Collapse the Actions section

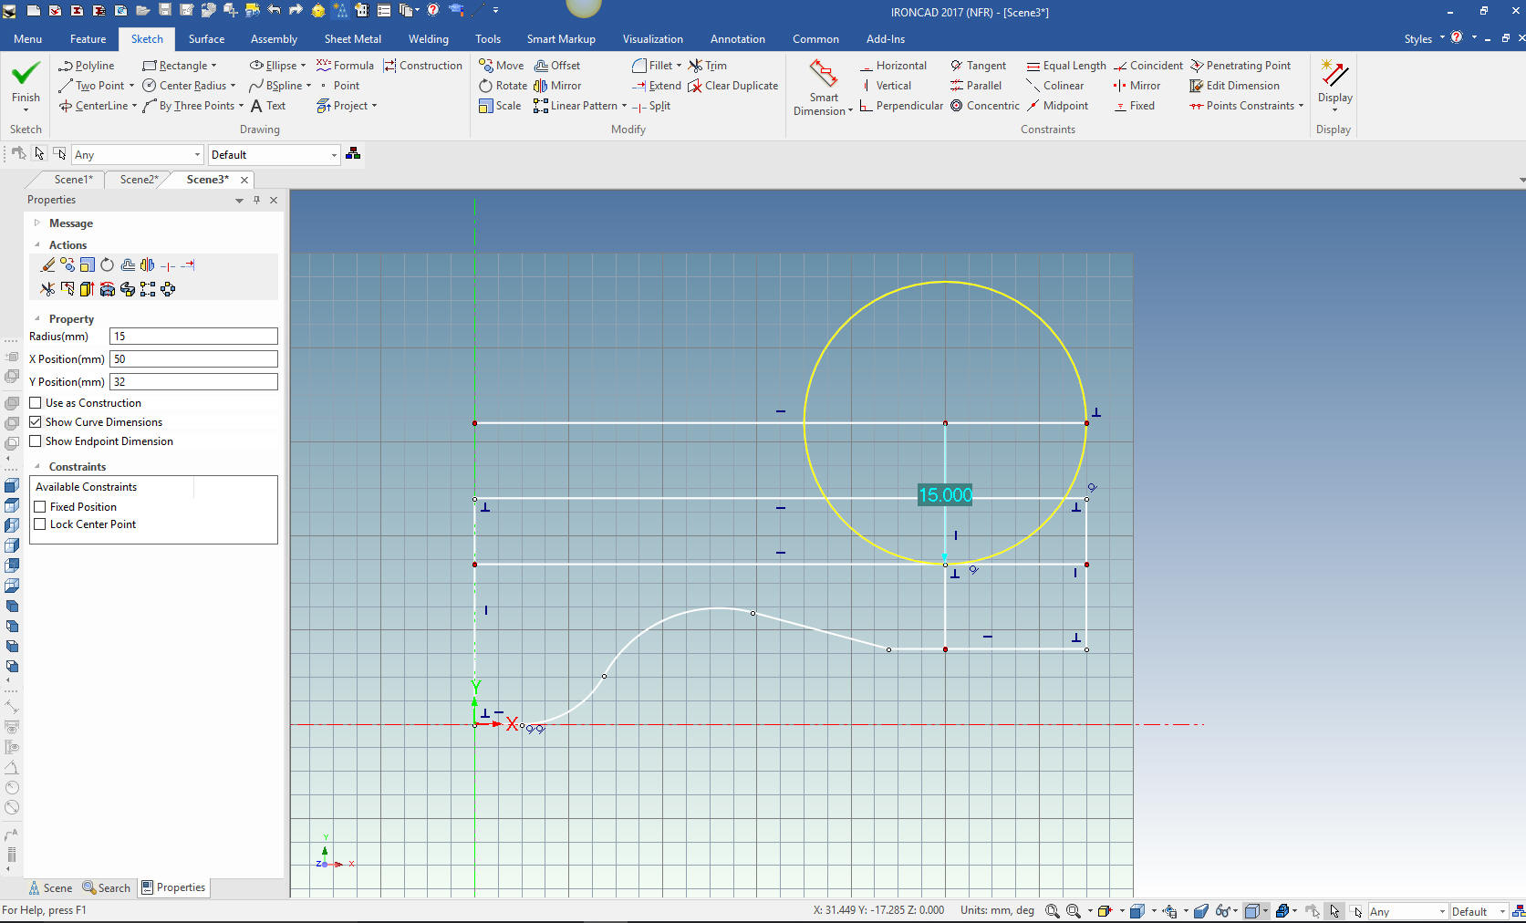coord(37,245)
